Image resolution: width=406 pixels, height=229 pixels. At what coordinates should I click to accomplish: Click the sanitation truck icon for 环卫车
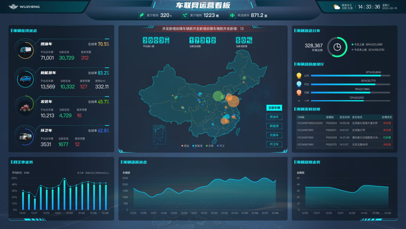tap(26, 136)
